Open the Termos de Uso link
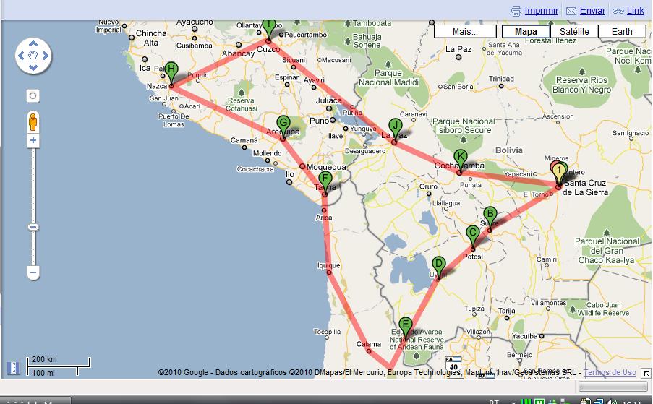This screenshot has width=653, height=404. click(x=610, y=372)
